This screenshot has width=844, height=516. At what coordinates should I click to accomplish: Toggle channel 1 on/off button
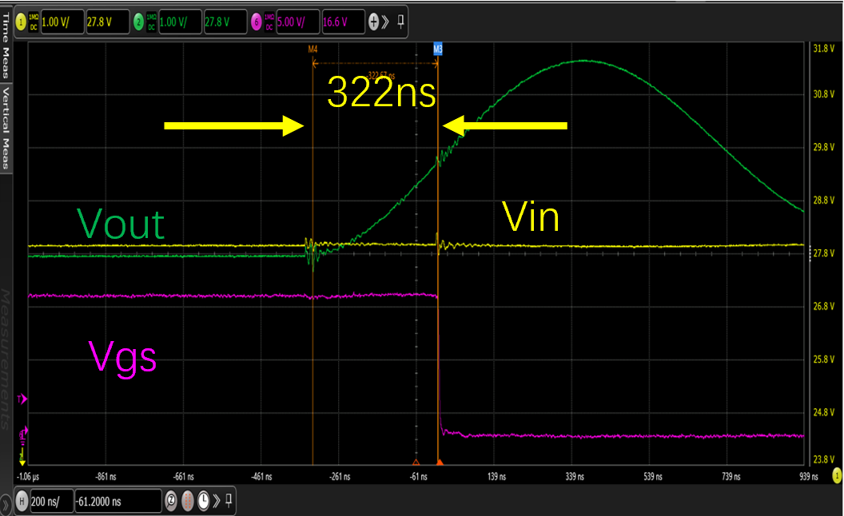22,22
